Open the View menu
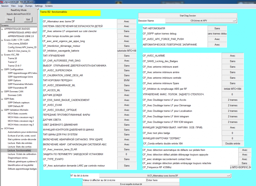The height and width of the screenshot is (186, 256). [13, 6]
